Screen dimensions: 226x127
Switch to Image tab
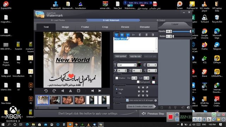pos(65,27)
